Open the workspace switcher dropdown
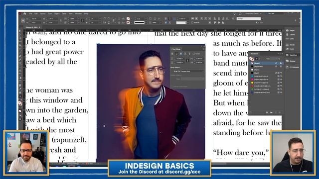Image resolution: width=319 pixels, height=179 pixels. click(253, 13)
